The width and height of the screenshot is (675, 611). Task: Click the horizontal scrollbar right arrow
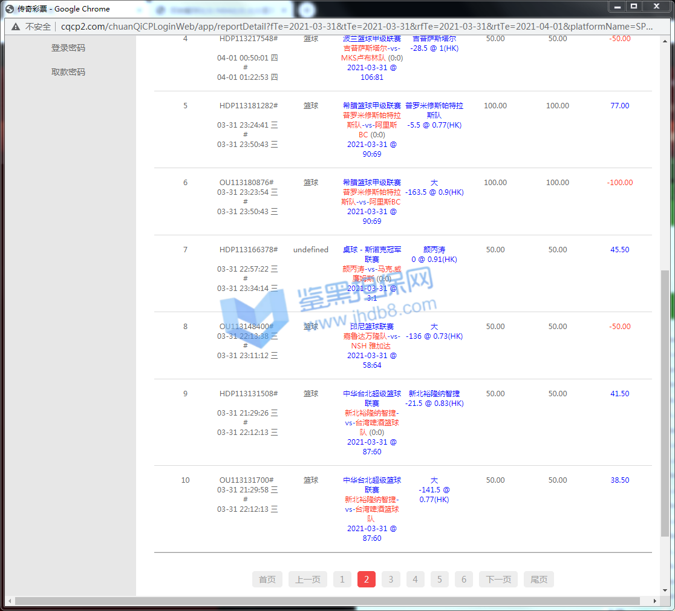pos(656,601)
